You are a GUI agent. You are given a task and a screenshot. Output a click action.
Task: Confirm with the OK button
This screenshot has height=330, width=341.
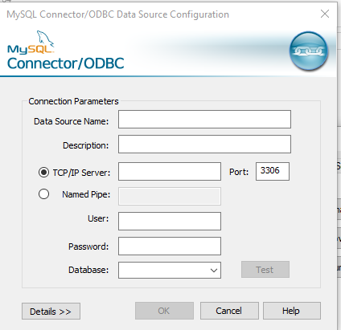[164, 311]
